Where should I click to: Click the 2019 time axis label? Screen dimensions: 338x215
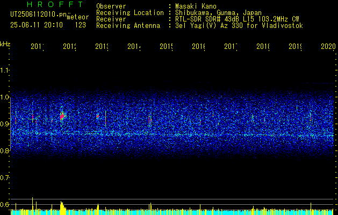click(x=295, y=46)
